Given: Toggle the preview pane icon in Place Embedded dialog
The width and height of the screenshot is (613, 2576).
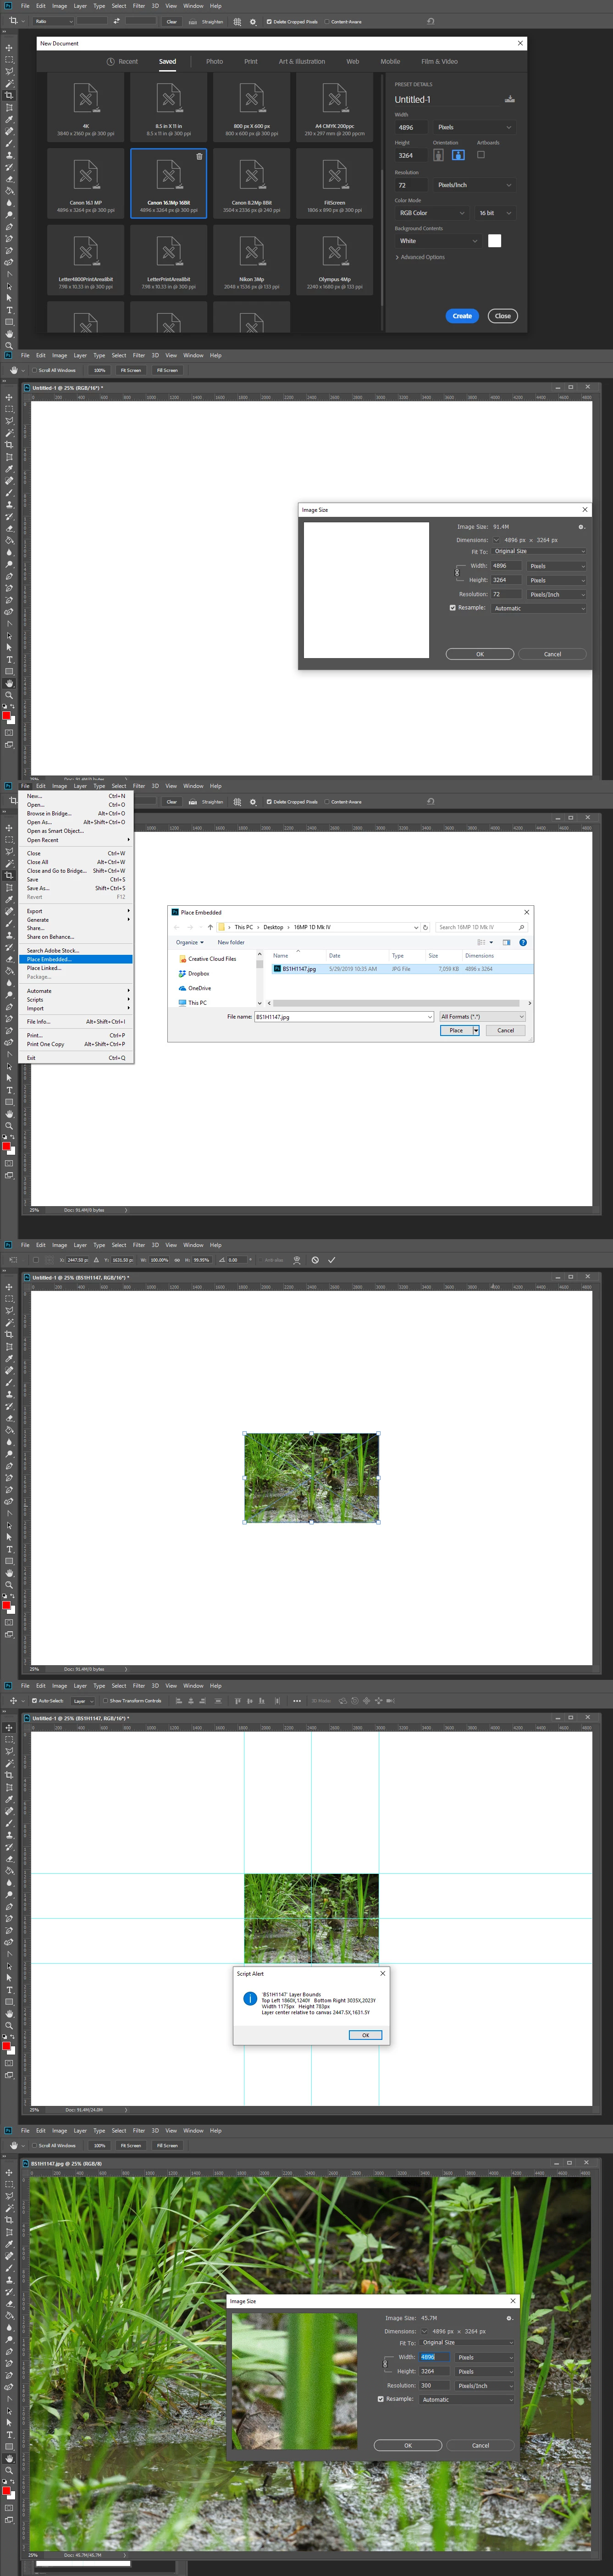Looking at the screenshot, I should (506, 942).
